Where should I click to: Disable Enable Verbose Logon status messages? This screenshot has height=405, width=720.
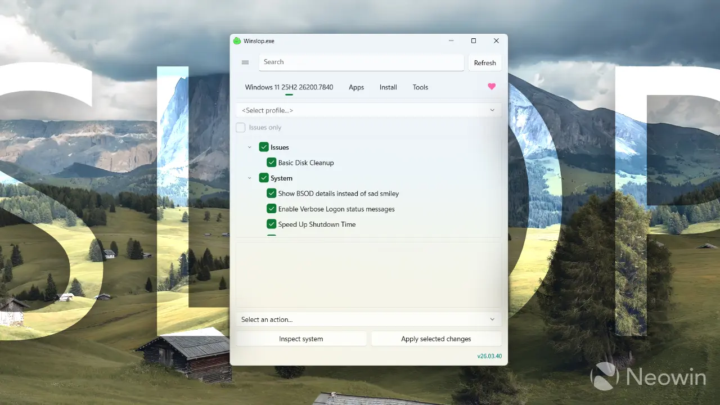[272, 209]
